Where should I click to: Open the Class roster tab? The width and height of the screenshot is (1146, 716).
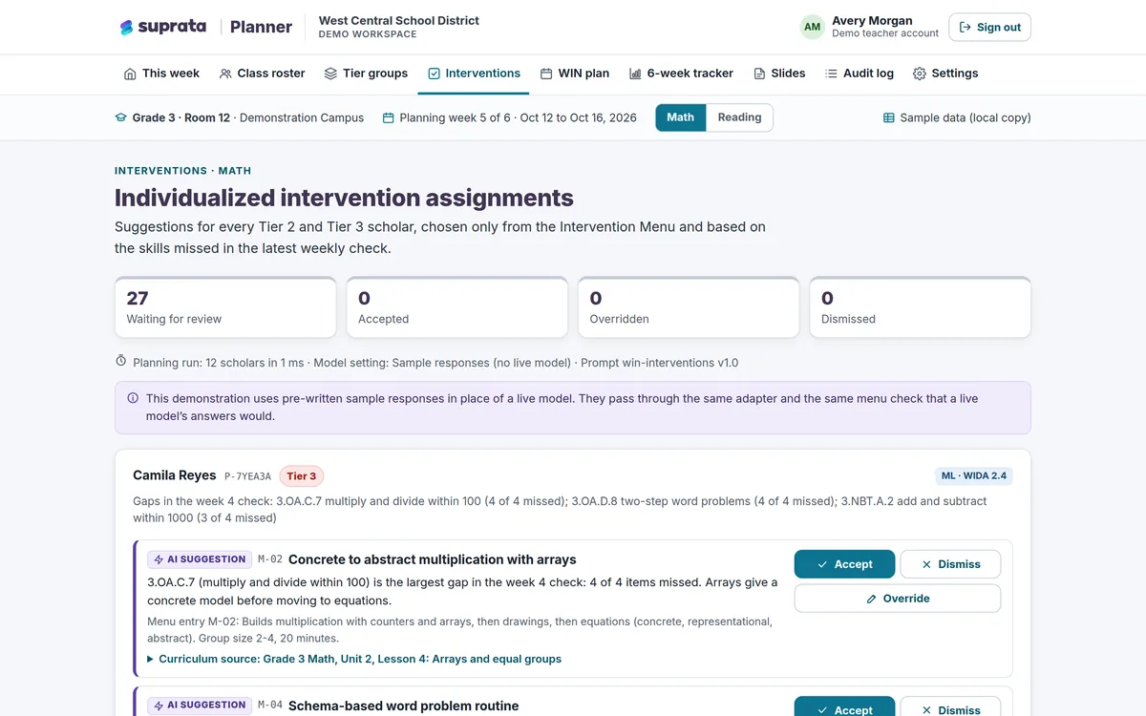[262, 74]
